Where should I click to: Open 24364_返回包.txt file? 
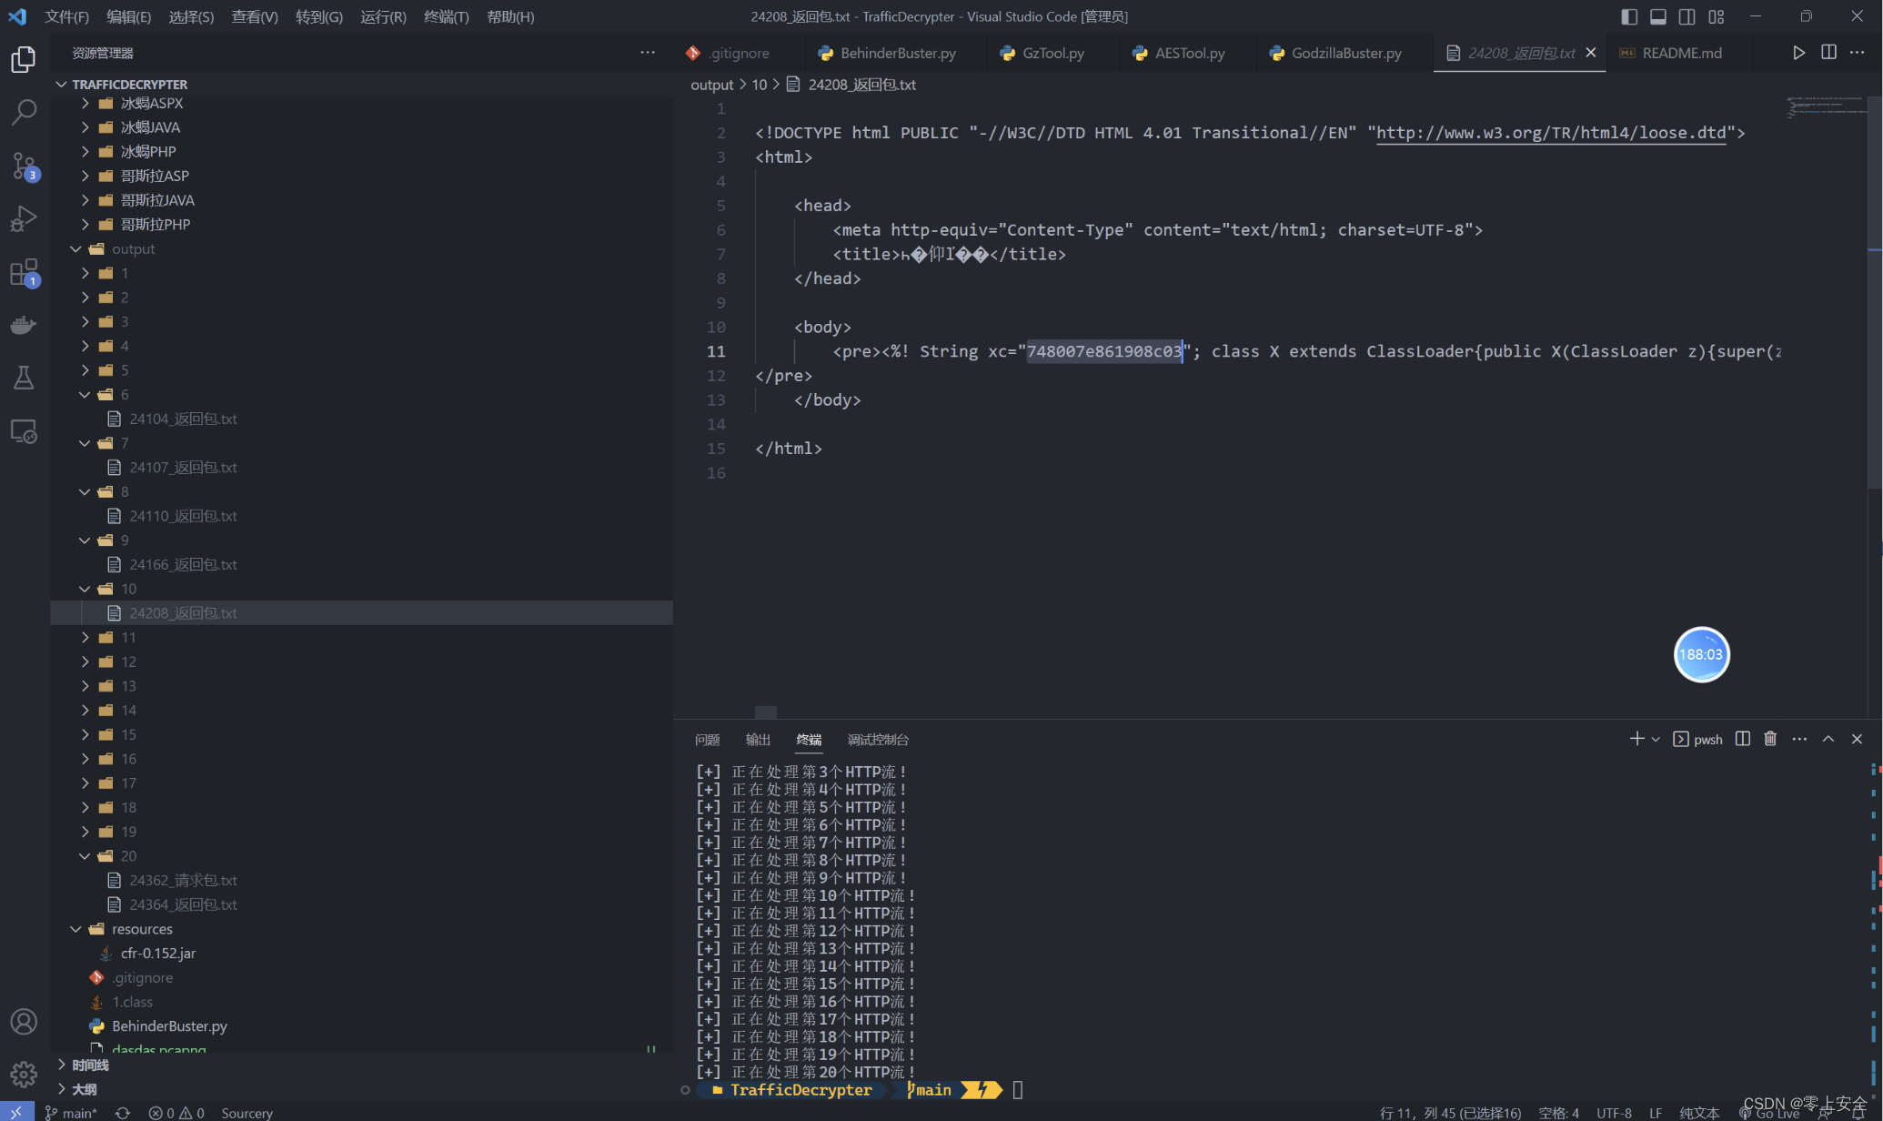(183, 904)
